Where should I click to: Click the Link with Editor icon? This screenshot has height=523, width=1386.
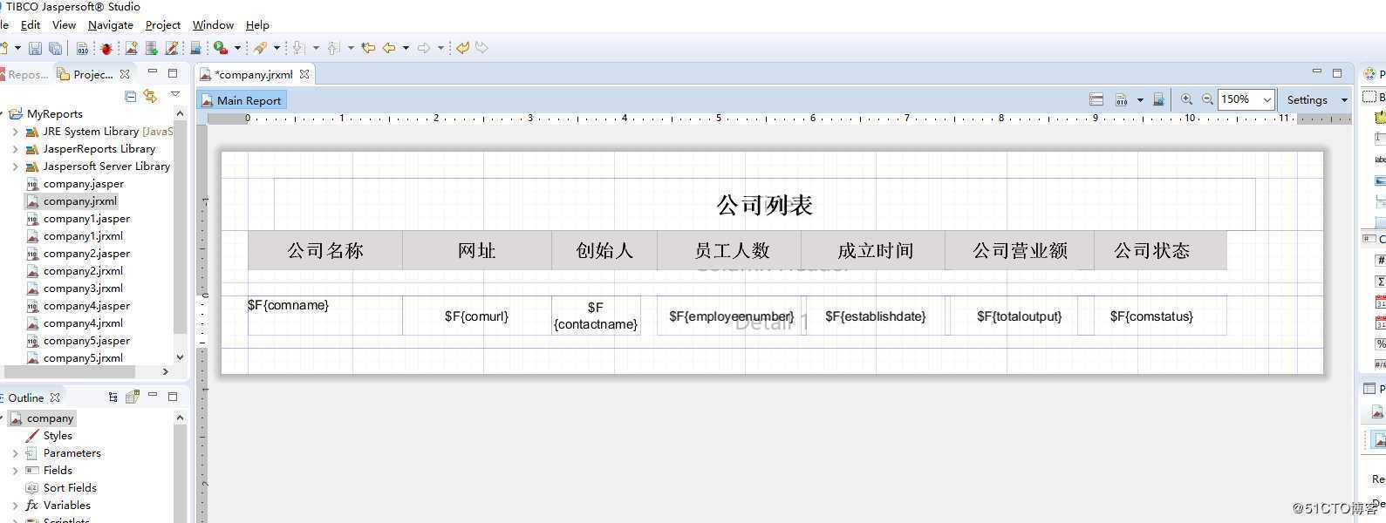(151, 96)
